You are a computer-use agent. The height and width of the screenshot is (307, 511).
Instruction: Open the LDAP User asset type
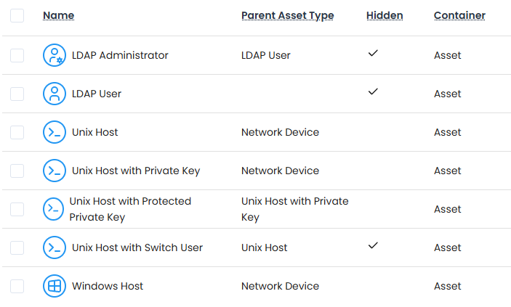(97, 94)
